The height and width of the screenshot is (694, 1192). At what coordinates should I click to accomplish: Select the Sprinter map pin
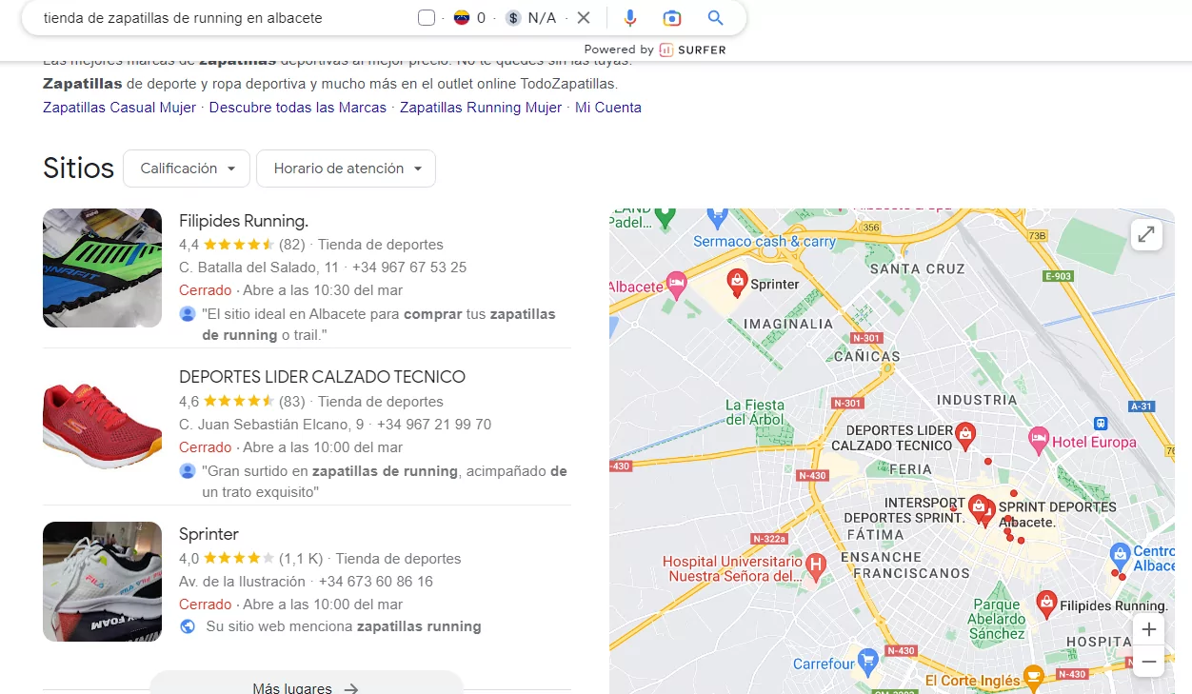[x=737, y=281]
